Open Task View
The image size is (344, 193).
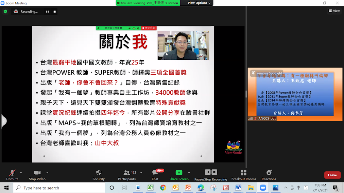pyautogui.click(x=125, y=188)
